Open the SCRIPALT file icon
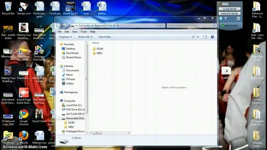The image size is (267, 150). coord(226,73)
